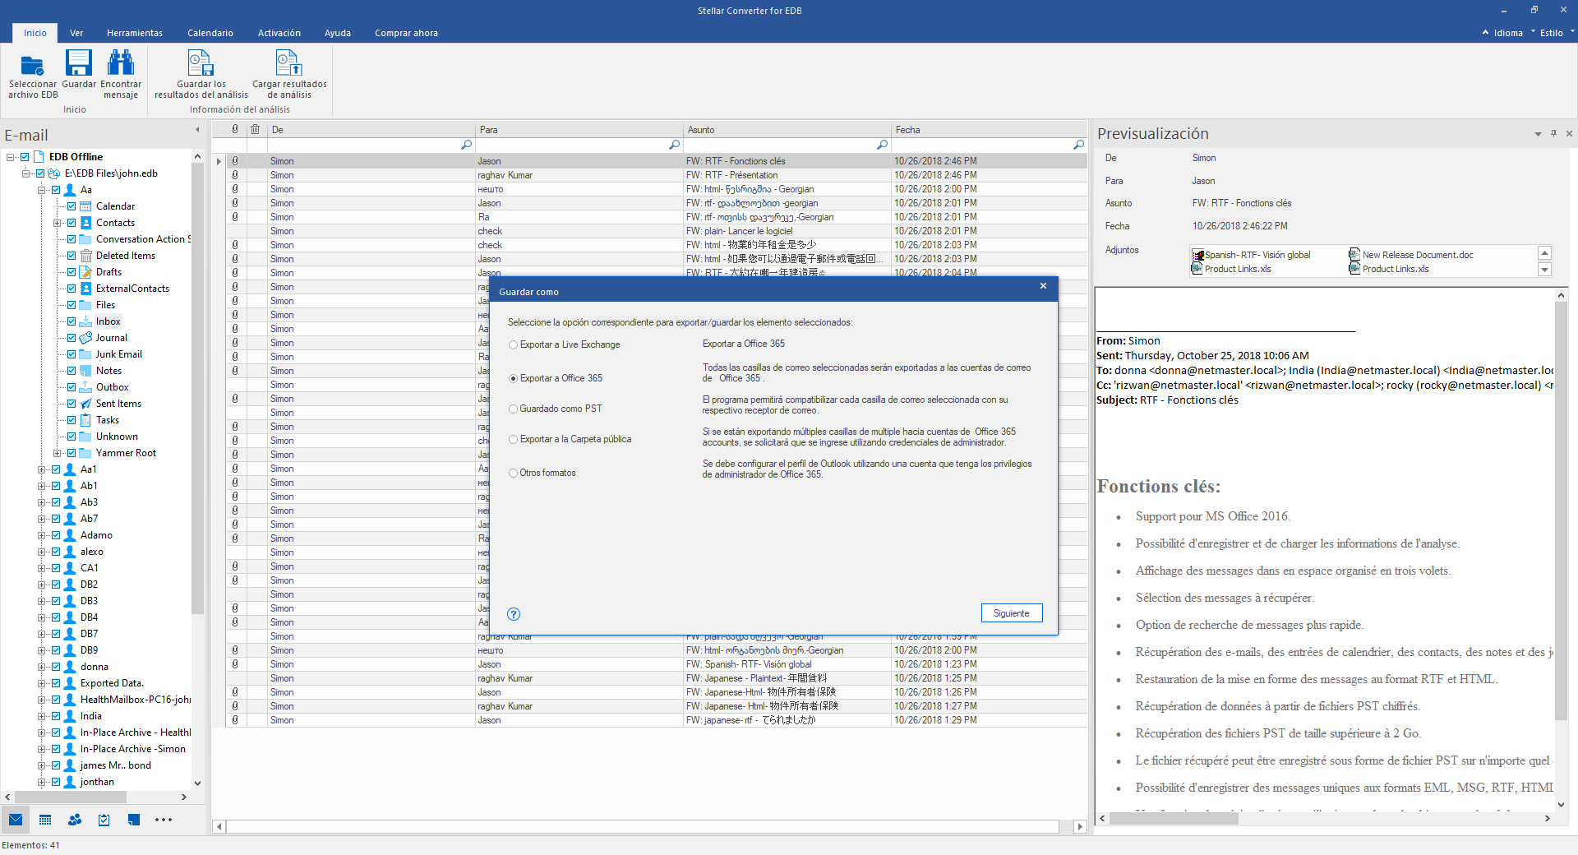
Task: Open Previsualización panel options dropdown arrow
Action: tap(1538, 133)
